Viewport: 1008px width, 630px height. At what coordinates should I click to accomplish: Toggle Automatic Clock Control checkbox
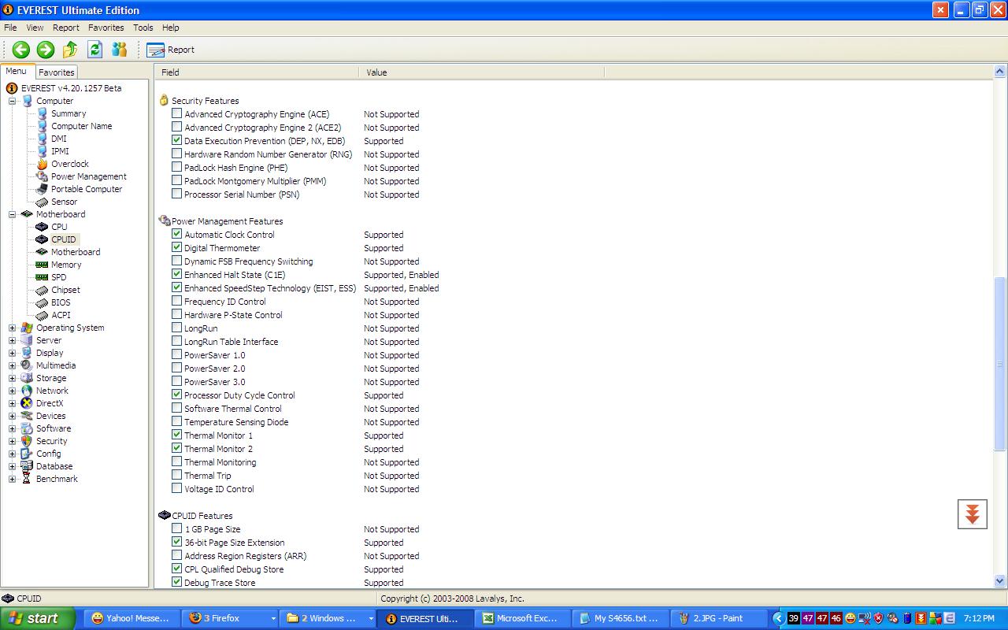(176, 234)
